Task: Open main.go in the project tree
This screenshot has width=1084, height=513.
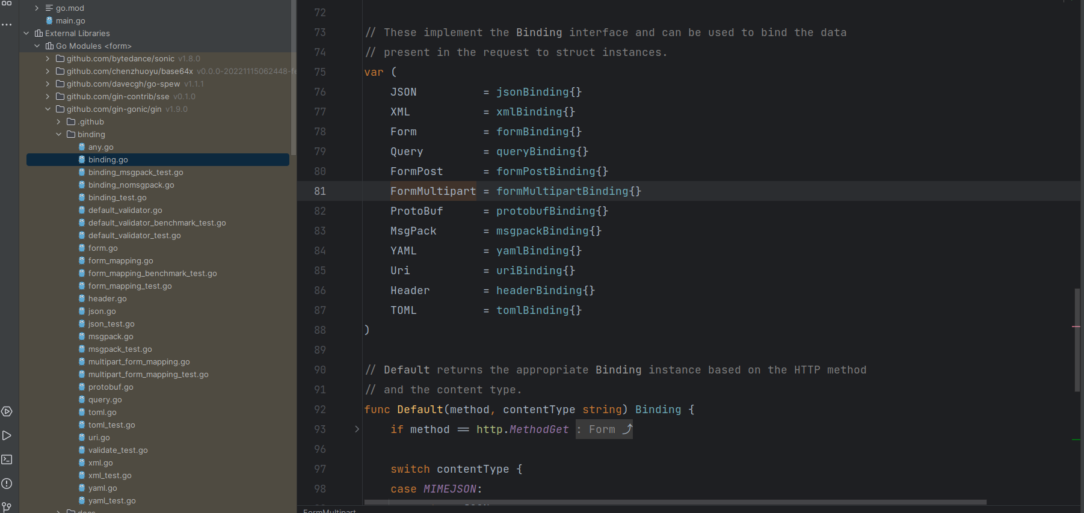Action: coord(70,20)
